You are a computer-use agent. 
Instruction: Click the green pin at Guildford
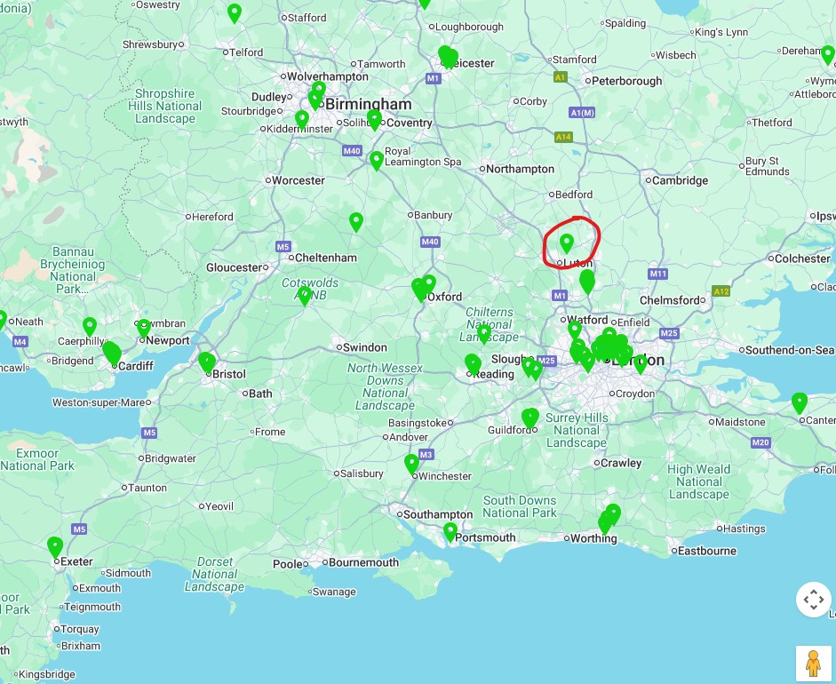click(530, 419)
